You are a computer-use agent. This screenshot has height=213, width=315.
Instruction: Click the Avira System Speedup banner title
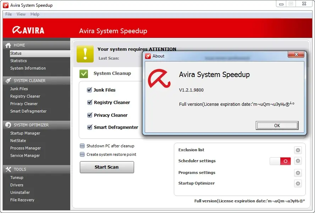113,31
